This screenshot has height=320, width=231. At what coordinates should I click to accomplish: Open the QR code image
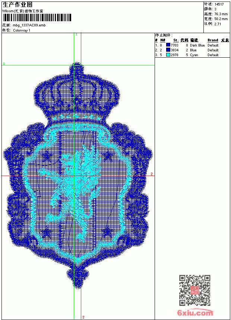[195, 290]
